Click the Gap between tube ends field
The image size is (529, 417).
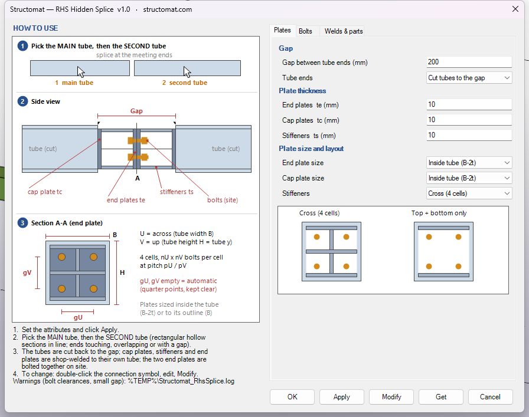(469, 62)
